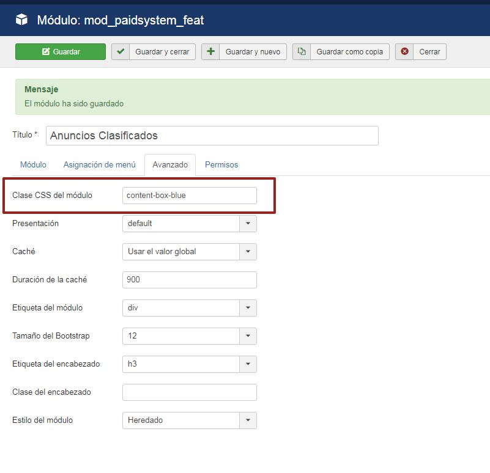The height and width of the screenshot is (473, 490).
Task: Click the Etiqueta del encabezado label
Action: tap(56, 364)
